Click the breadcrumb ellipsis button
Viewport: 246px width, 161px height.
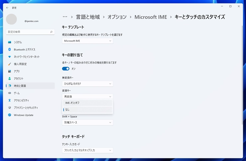(x=65, y=17)
